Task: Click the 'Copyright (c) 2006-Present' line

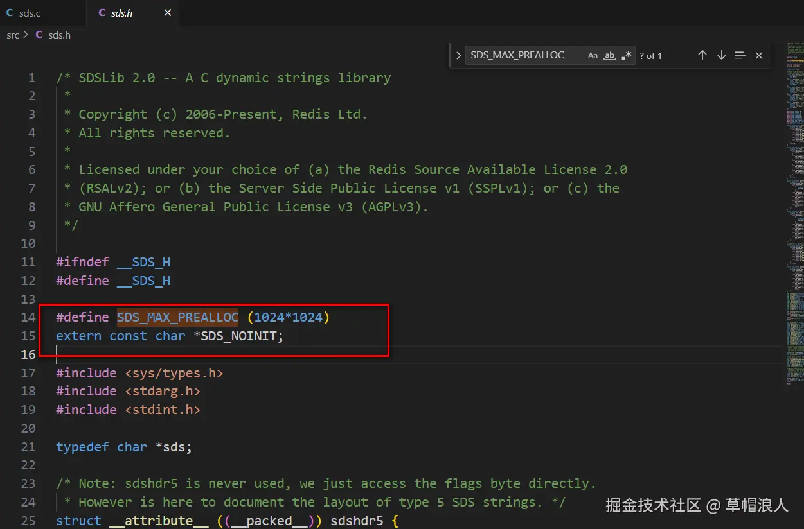Action: pyautogui.click(x=215, y=114)
